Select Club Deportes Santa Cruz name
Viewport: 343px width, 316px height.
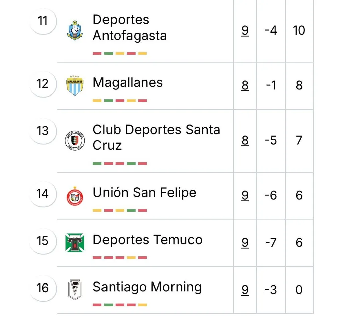click(156, 137)
